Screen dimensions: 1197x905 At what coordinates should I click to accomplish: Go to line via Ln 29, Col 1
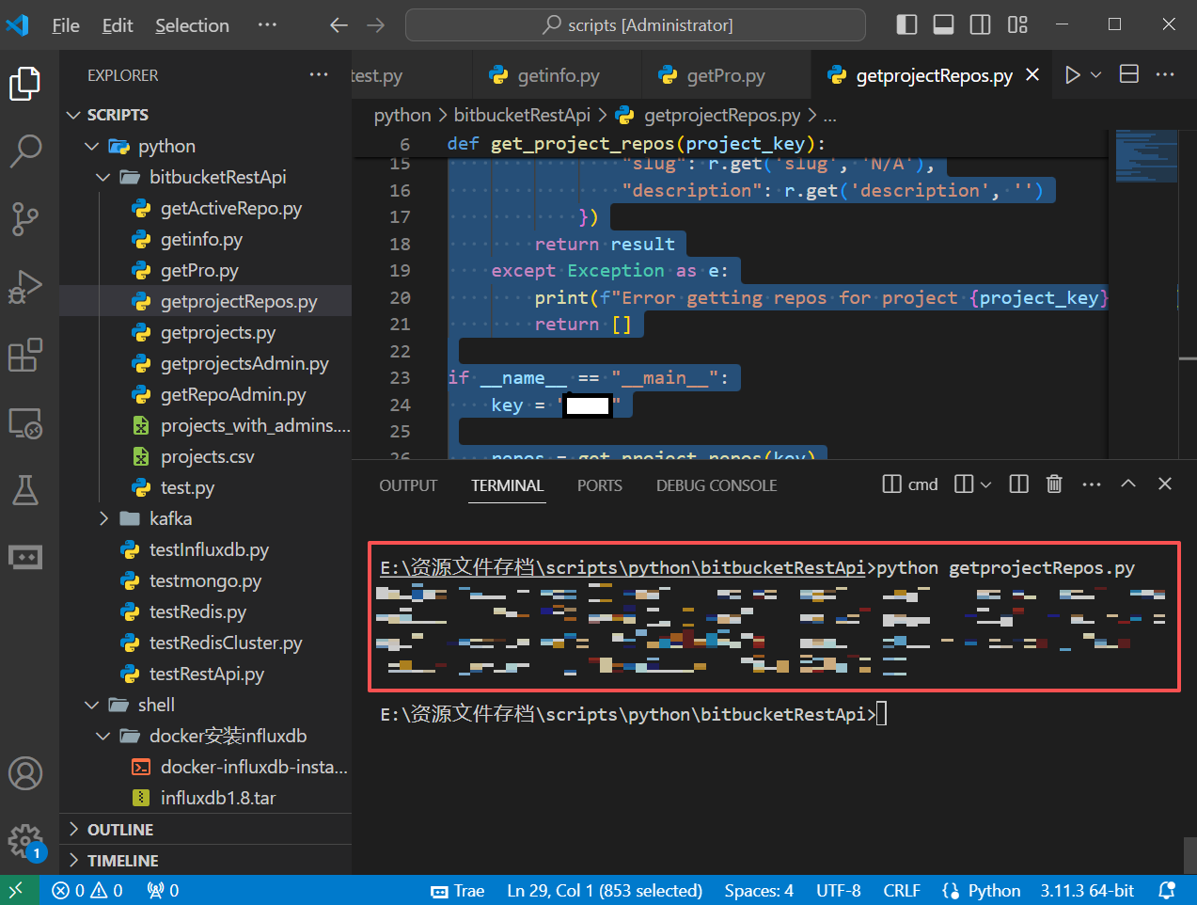[605, 890]
